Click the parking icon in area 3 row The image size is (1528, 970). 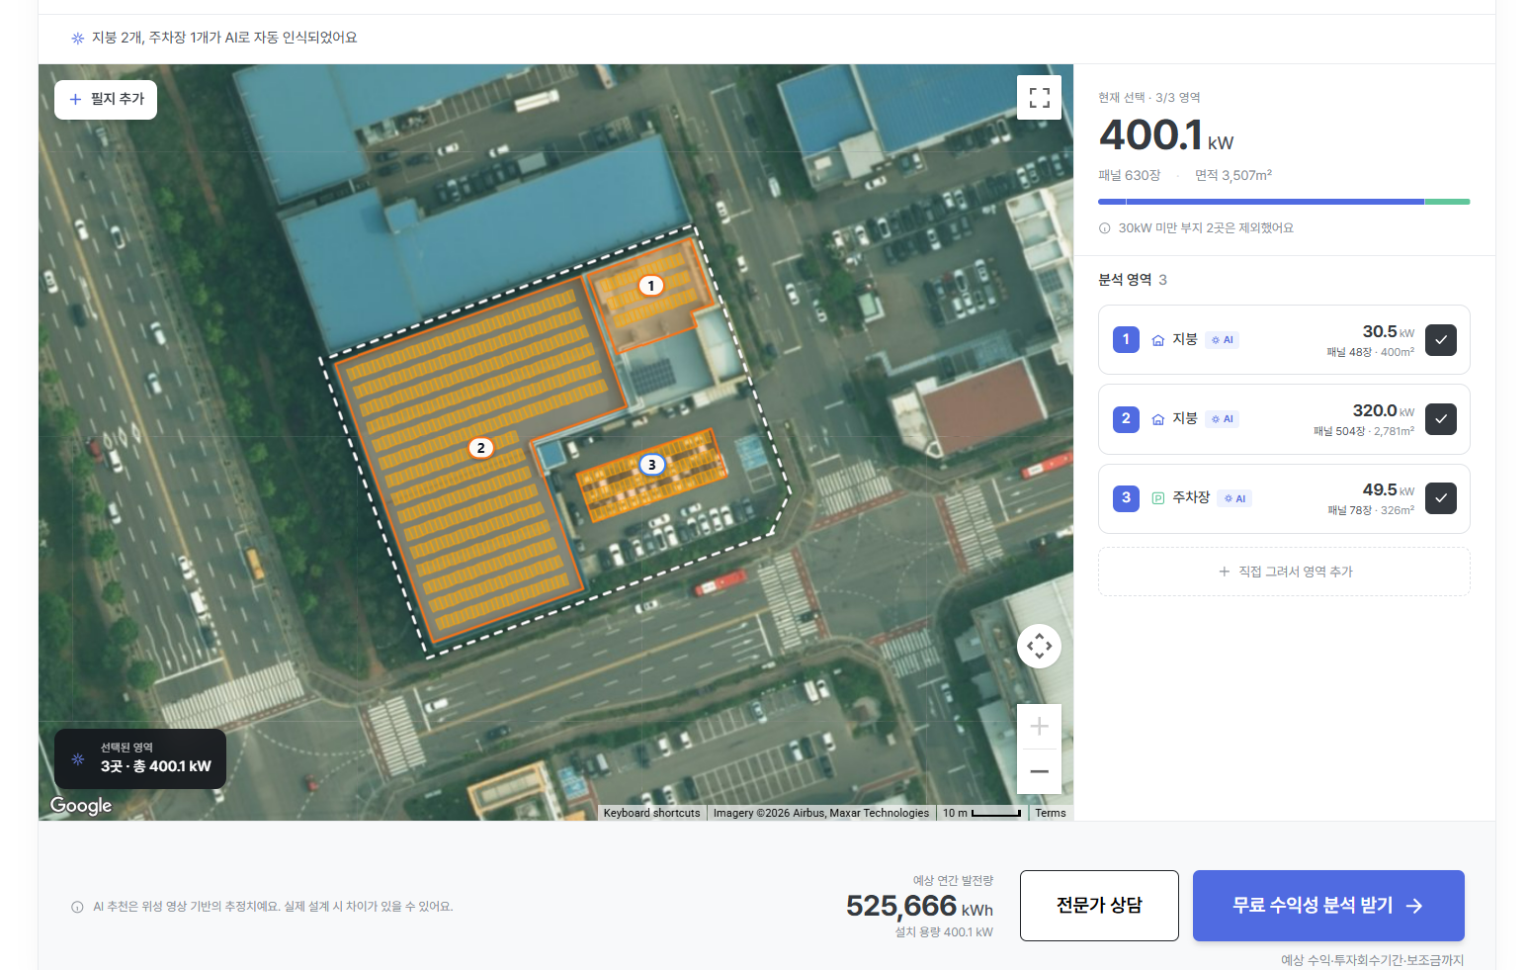tap(1158, 498)
